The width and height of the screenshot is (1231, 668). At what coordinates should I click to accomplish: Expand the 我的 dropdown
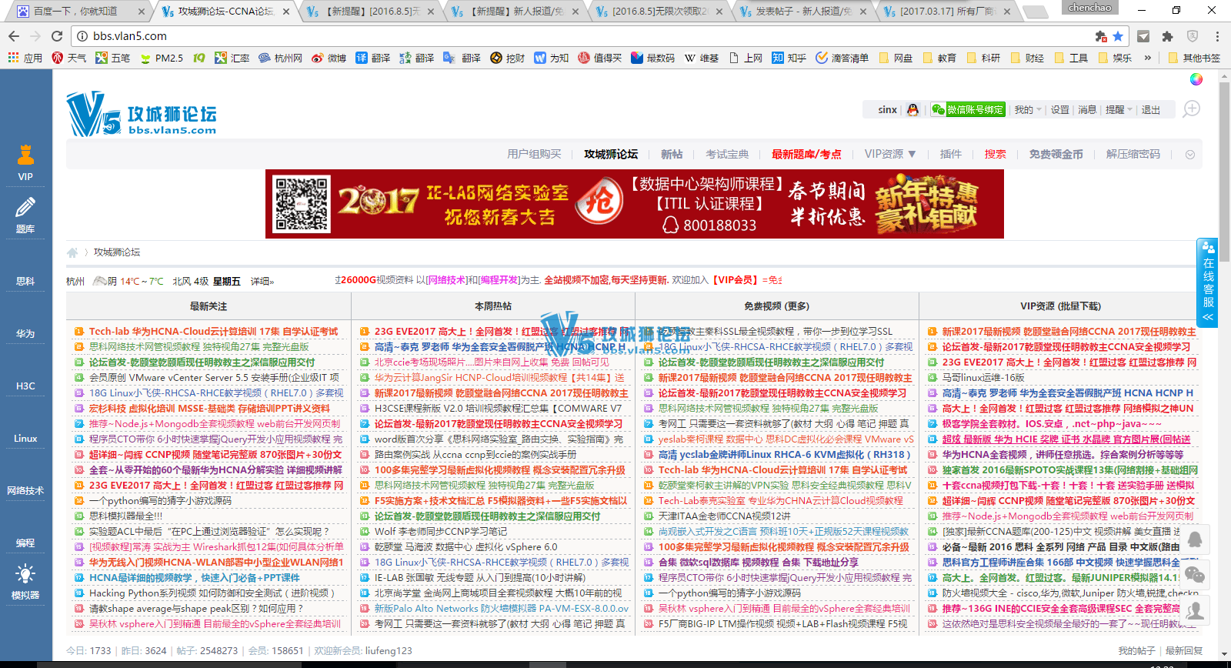click(1028, 110)
